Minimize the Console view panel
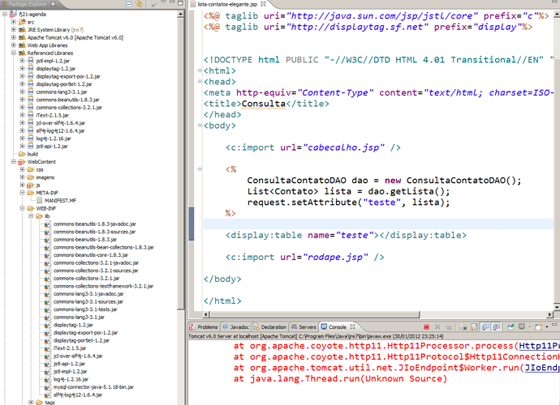 554,325
